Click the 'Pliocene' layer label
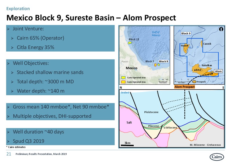Viewport: 232px width, 164px height. coord(153,126)
